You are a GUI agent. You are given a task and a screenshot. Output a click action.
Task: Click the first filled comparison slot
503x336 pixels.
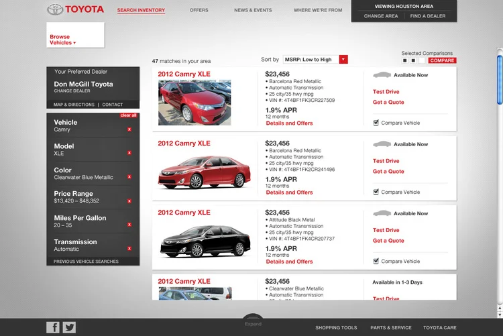click(x=405, y=60)
